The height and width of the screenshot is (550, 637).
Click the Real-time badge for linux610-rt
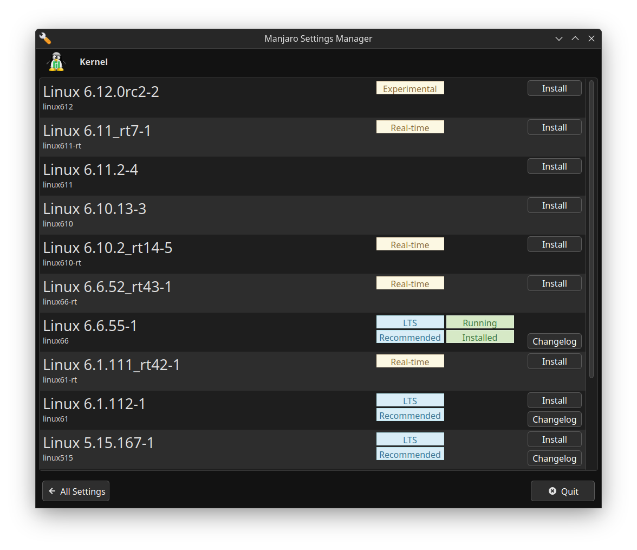click(x=410, y=244)
